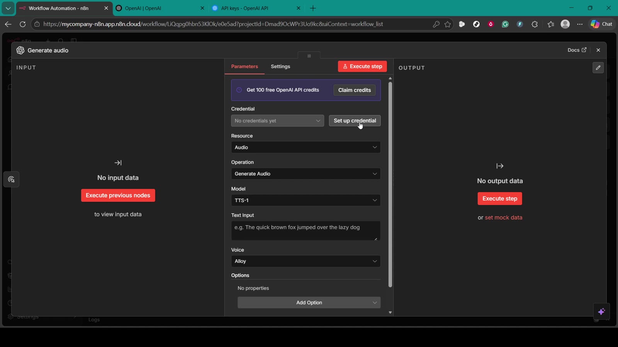Screen dimensions: 618x347
Task: Click Execute previous nodes button
Action: click(118, 195)
